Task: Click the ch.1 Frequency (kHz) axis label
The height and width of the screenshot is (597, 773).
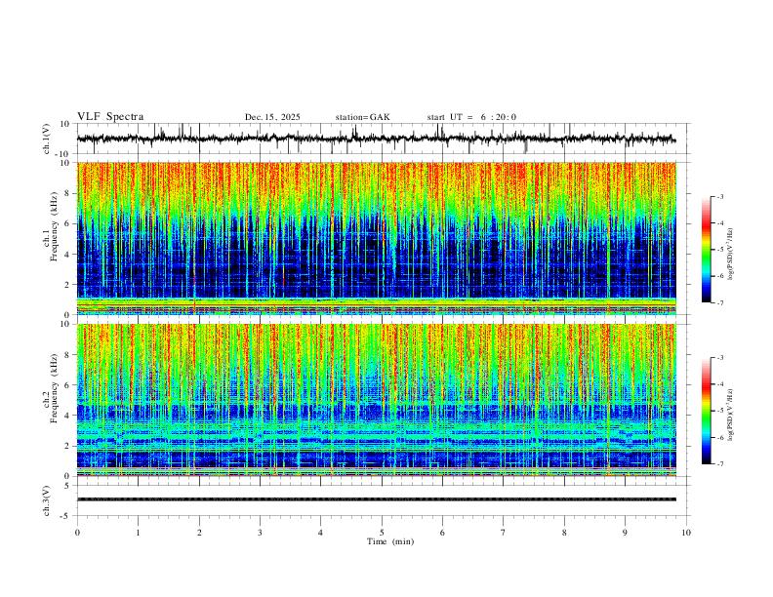Action: 52,226
